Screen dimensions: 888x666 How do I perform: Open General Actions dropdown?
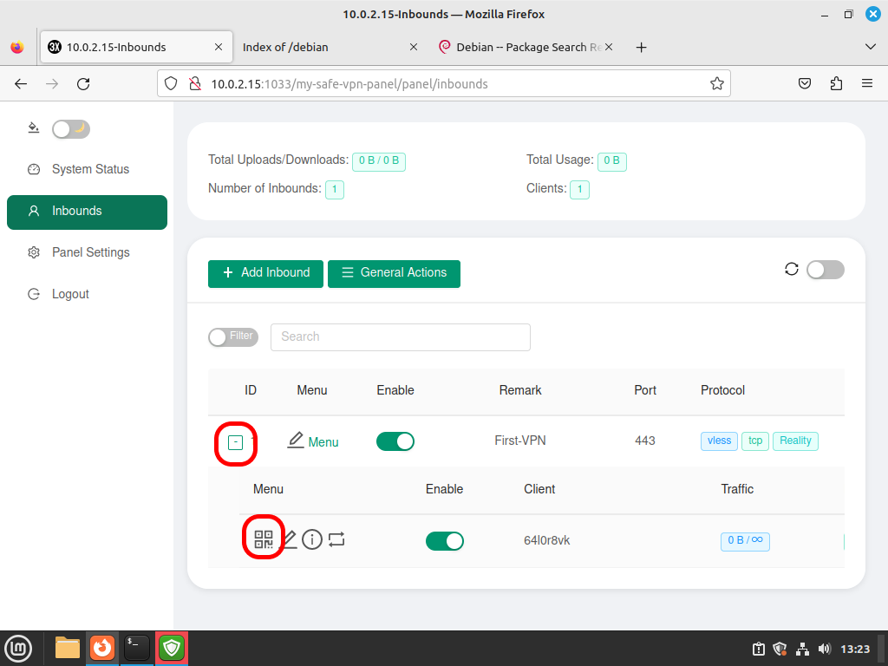point(395,273)
